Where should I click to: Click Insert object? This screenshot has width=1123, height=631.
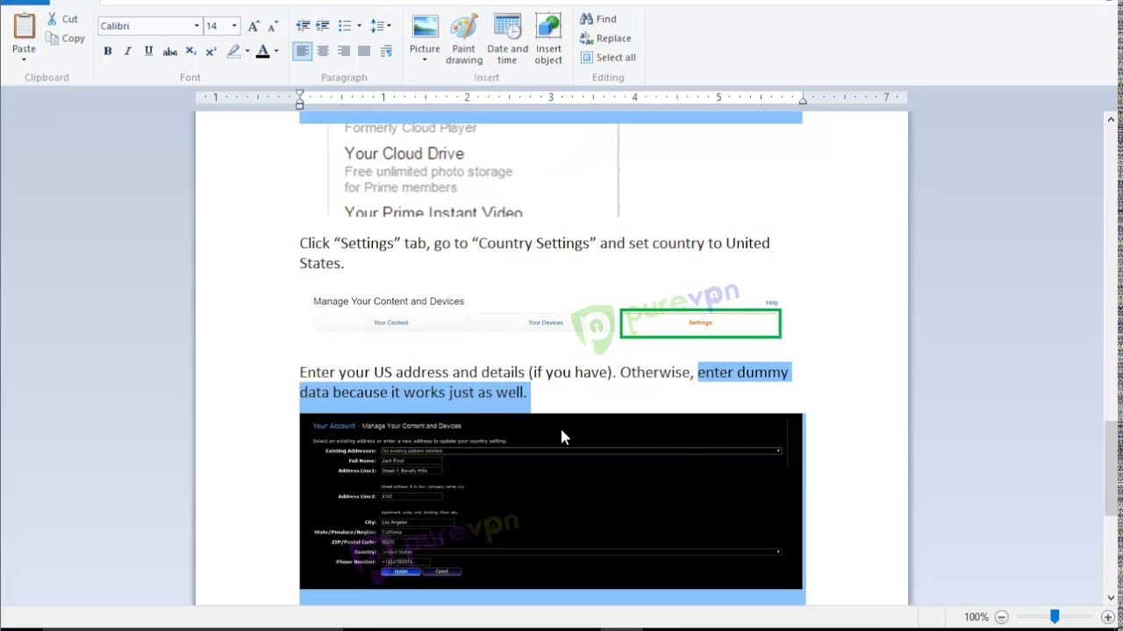pyautogui.click(x=548, y=39)
